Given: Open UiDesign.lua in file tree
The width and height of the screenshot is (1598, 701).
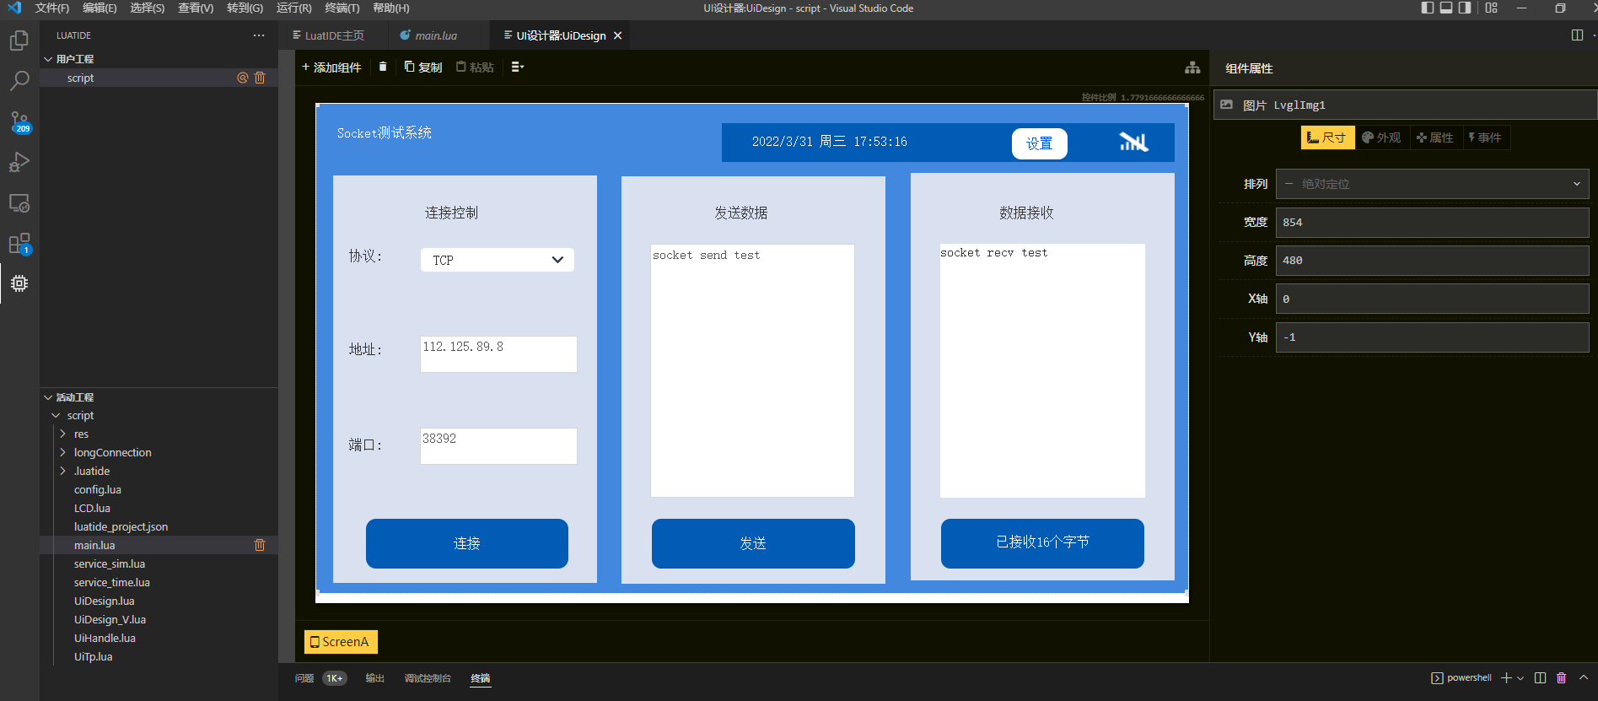Looking at the screenshot, I should click(x=105, y=601).
